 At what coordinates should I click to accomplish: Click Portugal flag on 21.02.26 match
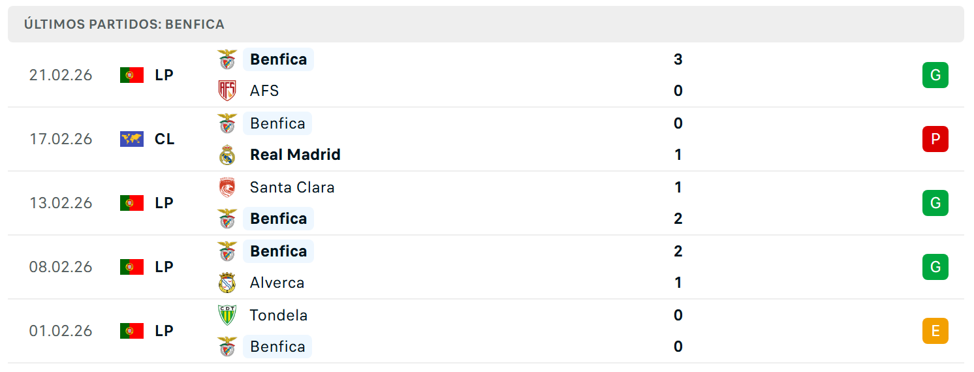coord(132,75)
